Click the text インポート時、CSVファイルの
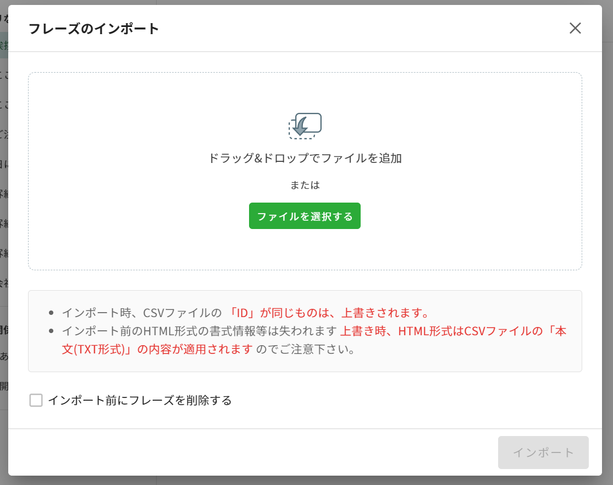The width and height of the screenshot is (613, 485). pos(142,313)
